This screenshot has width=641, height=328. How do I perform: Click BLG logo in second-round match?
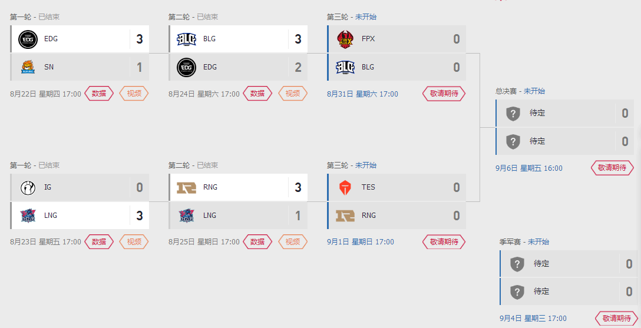pyautogui.click(x=186, y=39)
